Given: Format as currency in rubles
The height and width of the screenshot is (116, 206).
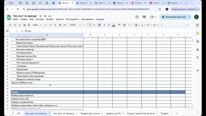Looking at the screenshot, I should [46, 25].
